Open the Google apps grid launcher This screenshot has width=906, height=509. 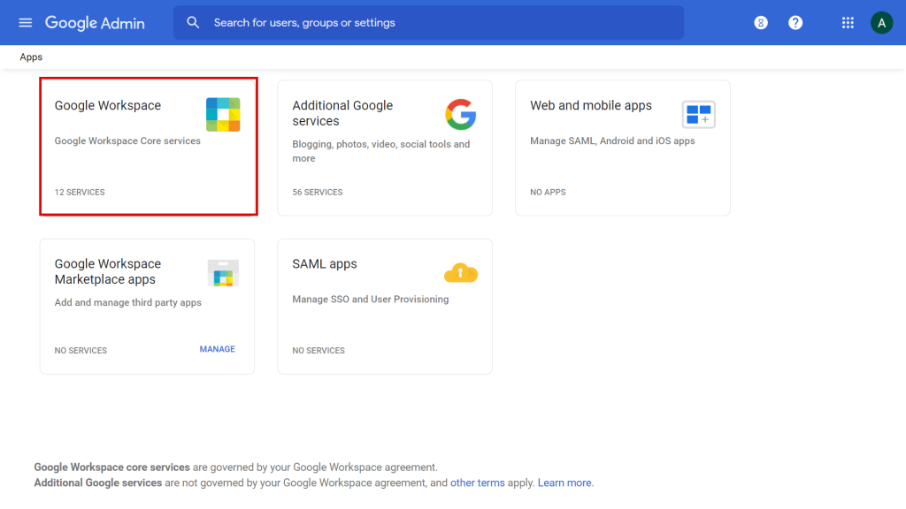[848, 22]
